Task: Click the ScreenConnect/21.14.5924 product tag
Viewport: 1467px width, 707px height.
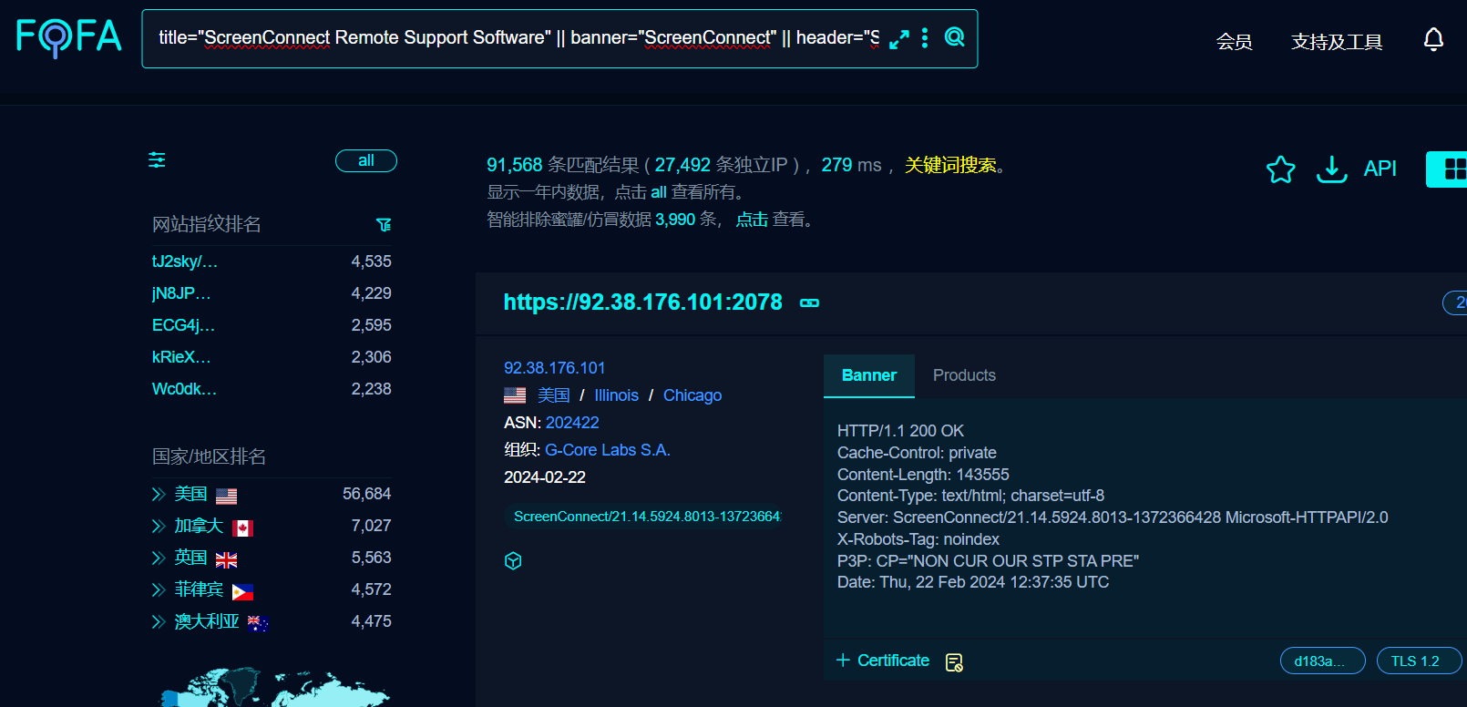Action: click(x=643, y=517)
